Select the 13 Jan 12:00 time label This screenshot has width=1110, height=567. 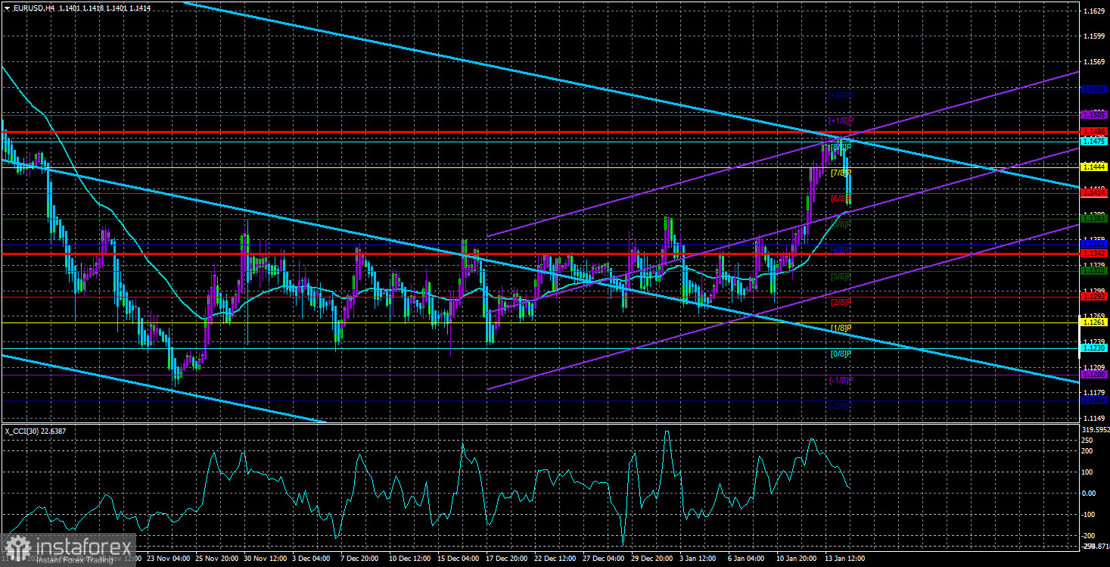click(x=847, y=558)
